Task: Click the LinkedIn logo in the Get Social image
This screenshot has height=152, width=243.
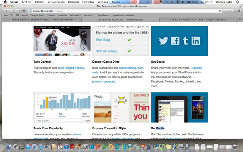Action: click(x=196, y=41)
